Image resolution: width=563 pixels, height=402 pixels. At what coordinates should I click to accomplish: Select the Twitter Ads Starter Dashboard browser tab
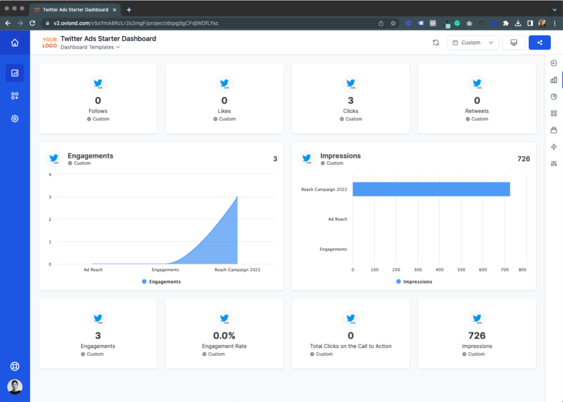coord(75,10)
